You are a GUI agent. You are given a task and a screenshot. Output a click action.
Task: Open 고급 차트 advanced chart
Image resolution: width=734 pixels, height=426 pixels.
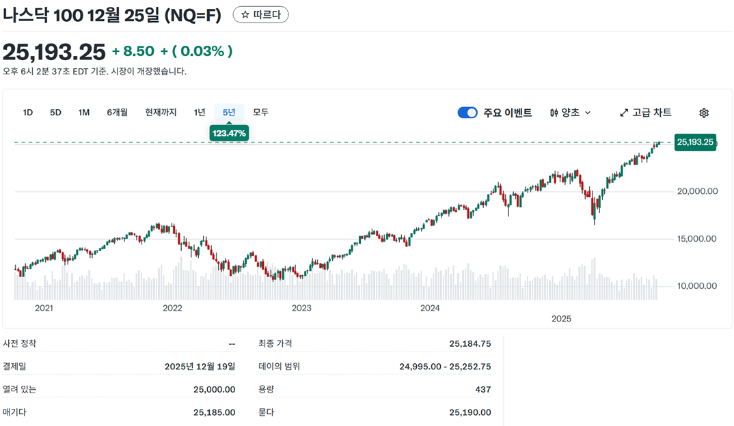coord(646,113)
